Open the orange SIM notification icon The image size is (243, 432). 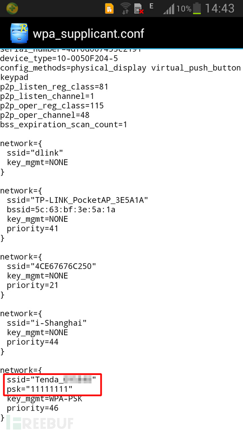coord(110,8)
